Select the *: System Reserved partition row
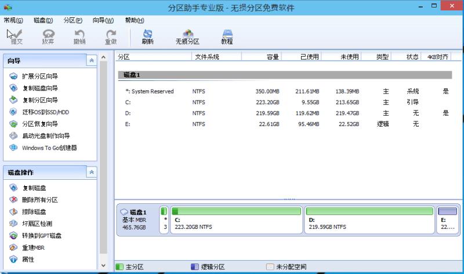The image size is (464, 274). [285, 91]
